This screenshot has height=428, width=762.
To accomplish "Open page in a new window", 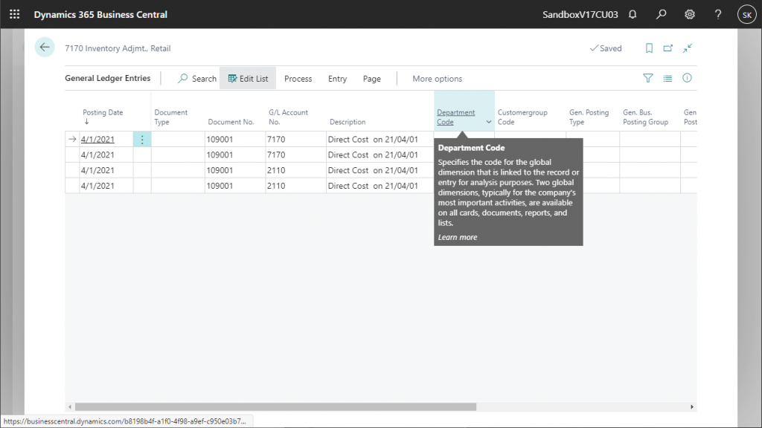I will [667, 48].
